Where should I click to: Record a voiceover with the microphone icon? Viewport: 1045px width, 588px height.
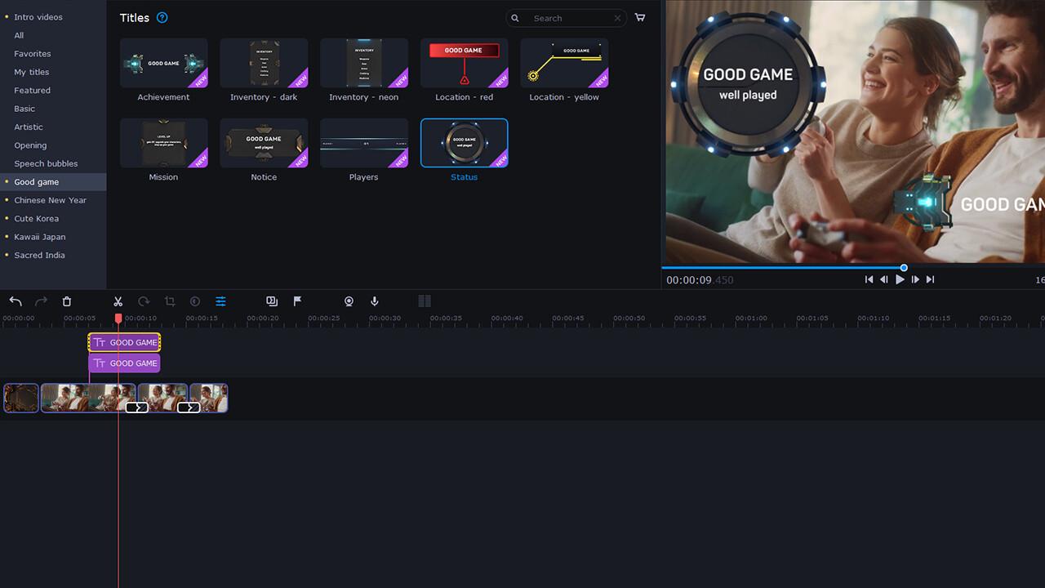point(374,301)
